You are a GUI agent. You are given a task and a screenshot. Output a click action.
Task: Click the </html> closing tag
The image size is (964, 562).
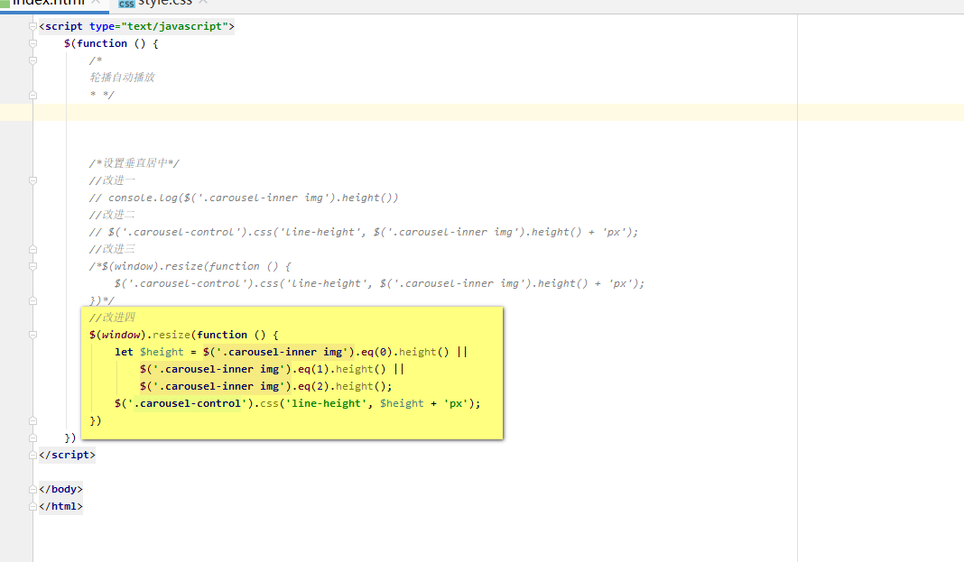click(60, 507)
